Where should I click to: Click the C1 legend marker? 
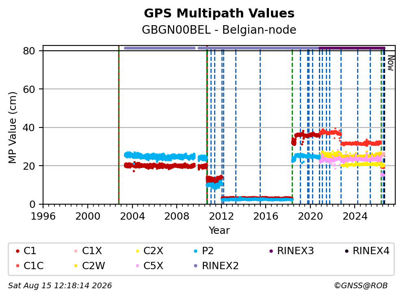17,251
